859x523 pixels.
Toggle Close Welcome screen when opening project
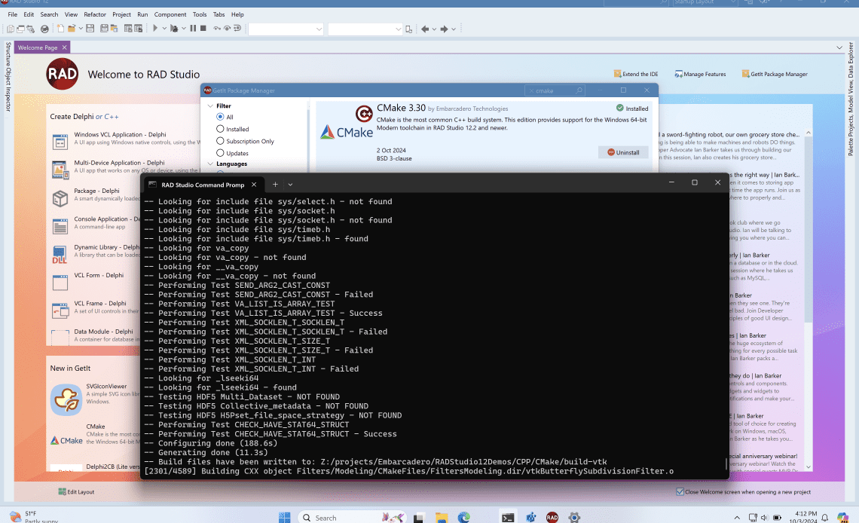[x=680, y=492]
